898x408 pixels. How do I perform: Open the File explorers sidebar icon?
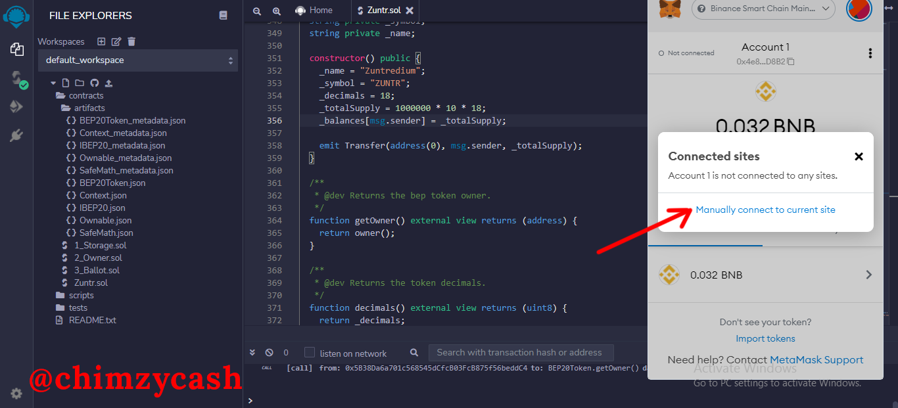coord(17,49)
